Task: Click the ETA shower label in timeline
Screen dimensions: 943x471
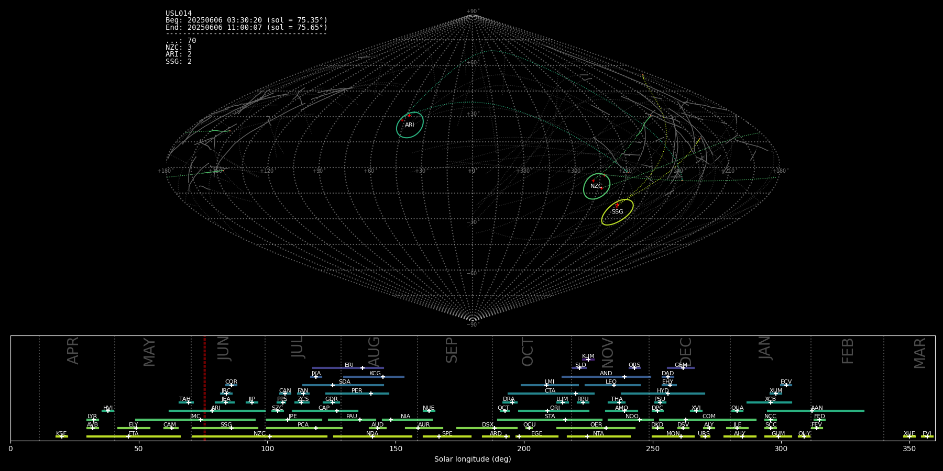Action: pyautogui.click(x=134, y=434)
